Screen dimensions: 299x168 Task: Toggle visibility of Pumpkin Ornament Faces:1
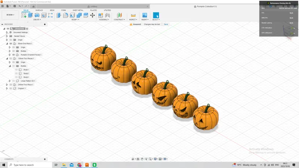pyautogui.click(x=13, y=55)
